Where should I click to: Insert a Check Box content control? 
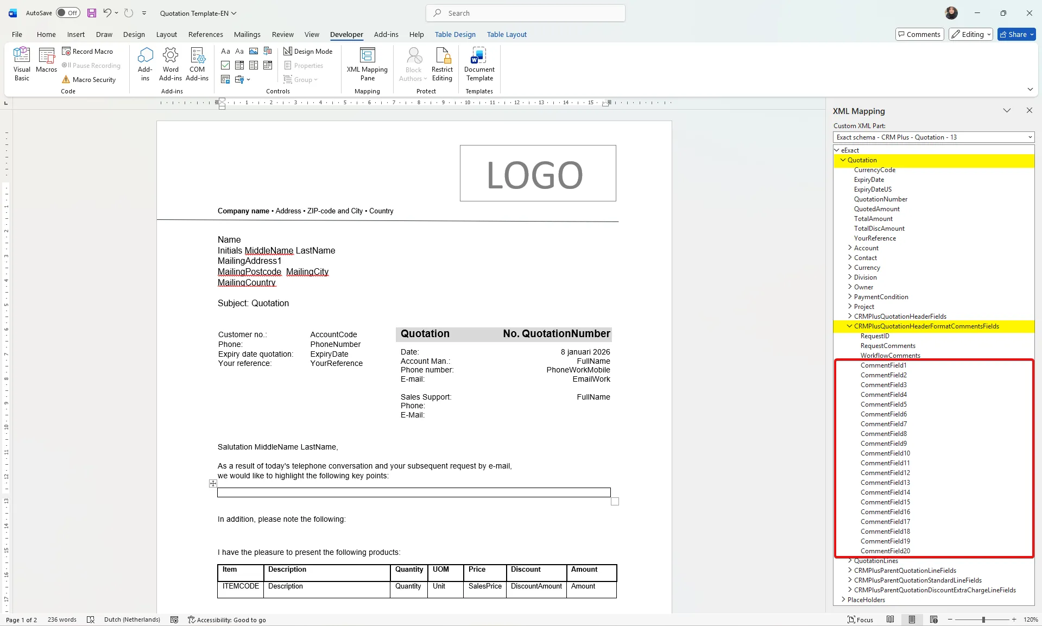pos(225,65)
